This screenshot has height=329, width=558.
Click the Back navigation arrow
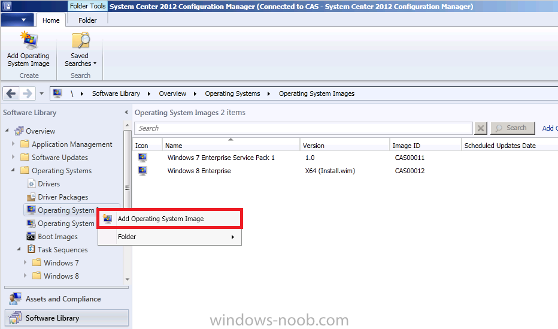coord(11,93)
